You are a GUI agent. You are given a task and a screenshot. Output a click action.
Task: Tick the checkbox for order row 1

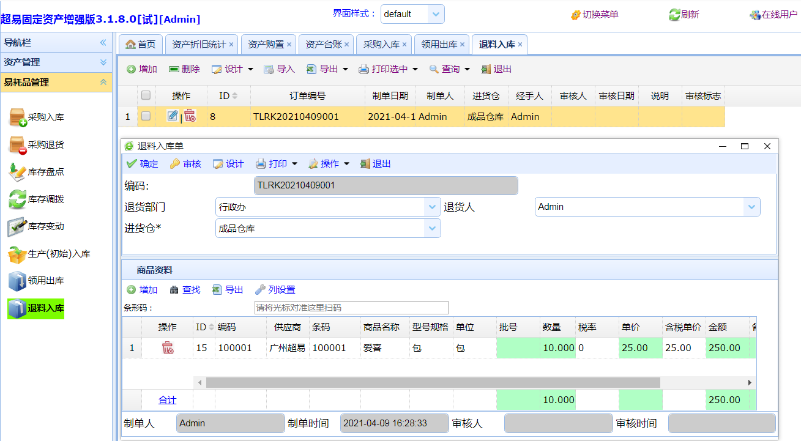tap(146, 116)
